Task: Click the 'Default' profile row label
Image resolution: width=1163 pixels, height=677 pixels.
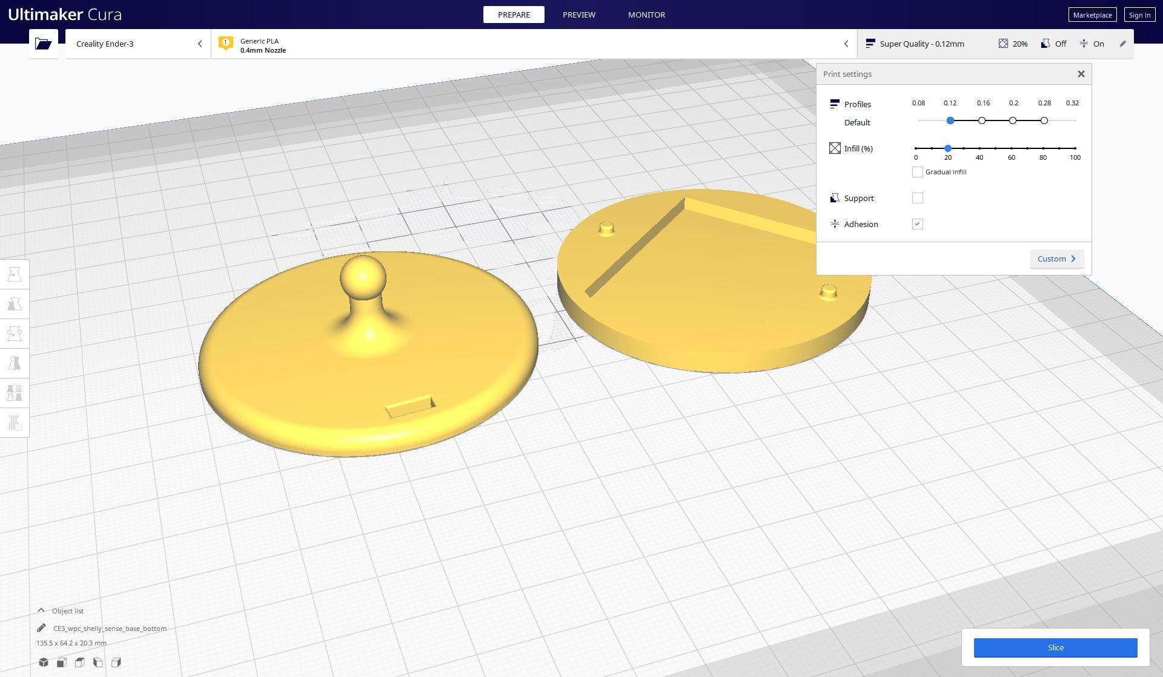Action: [x=857, y=122]
